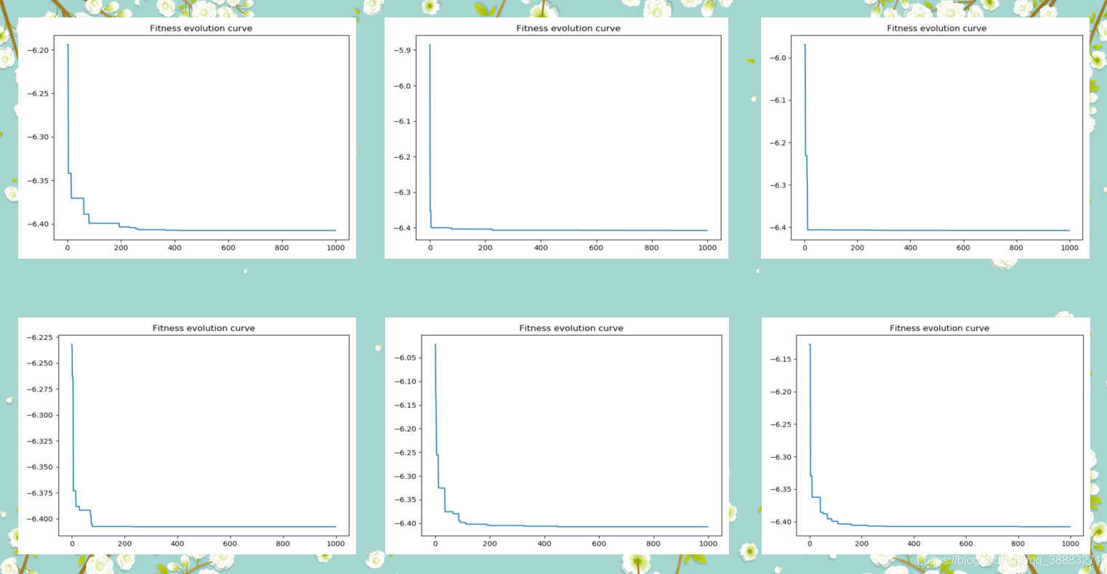Click the -6.400 y-axis tick label

point(39,519)
